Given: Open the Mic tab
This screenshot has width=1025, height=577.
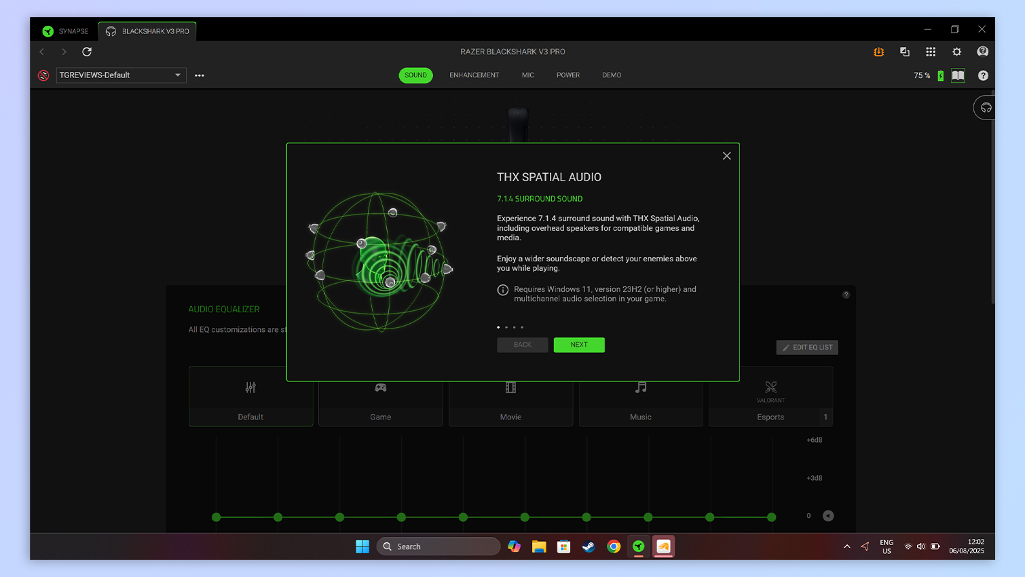Looking at the screenshot, I should point(528,75).
